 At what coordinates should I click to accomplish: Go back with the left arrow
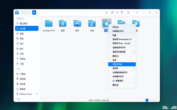click(24, 12)
